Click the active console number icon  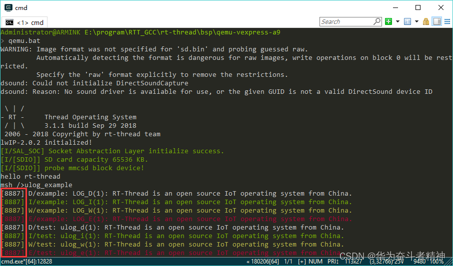click(407, 21)
